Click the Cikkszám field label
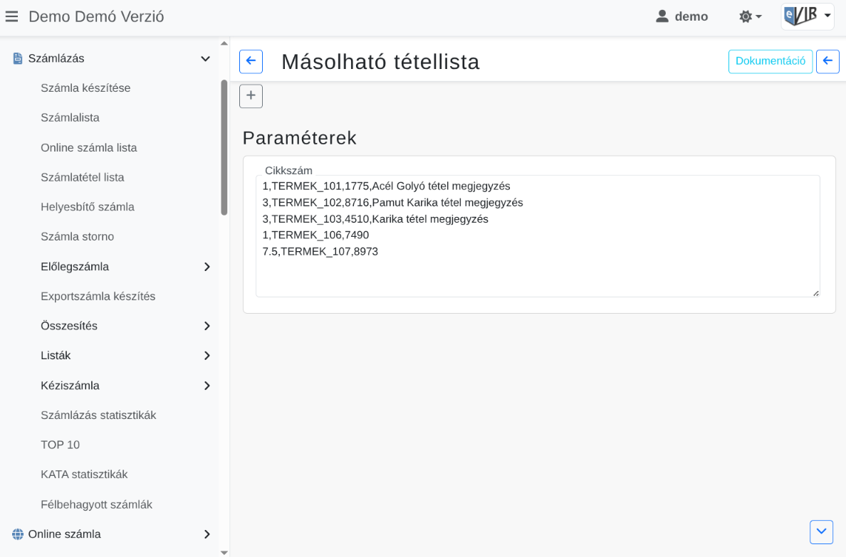The width and height of the screenshot is (846, 557). (288, 171)
